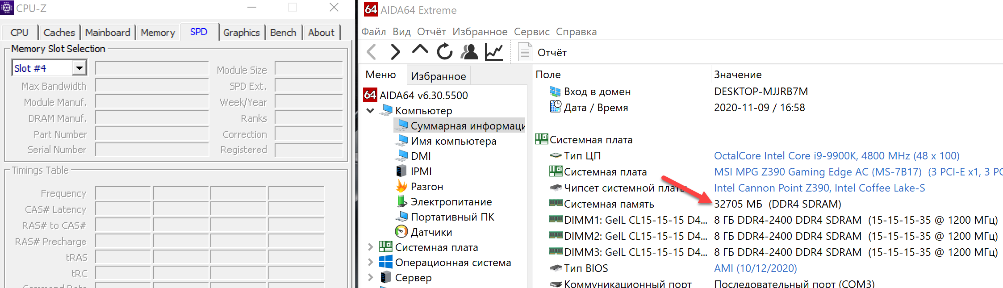Viewport: 1003px width, 288px height.
Task: Open the Избранное menu in the menu bar
Action: click(x=480, y=32)
